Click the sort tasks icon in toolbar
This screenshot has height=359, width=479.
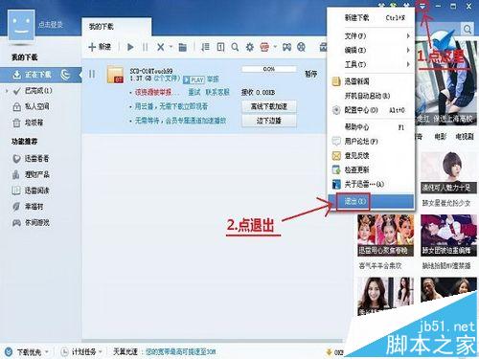tap(205, 47)
